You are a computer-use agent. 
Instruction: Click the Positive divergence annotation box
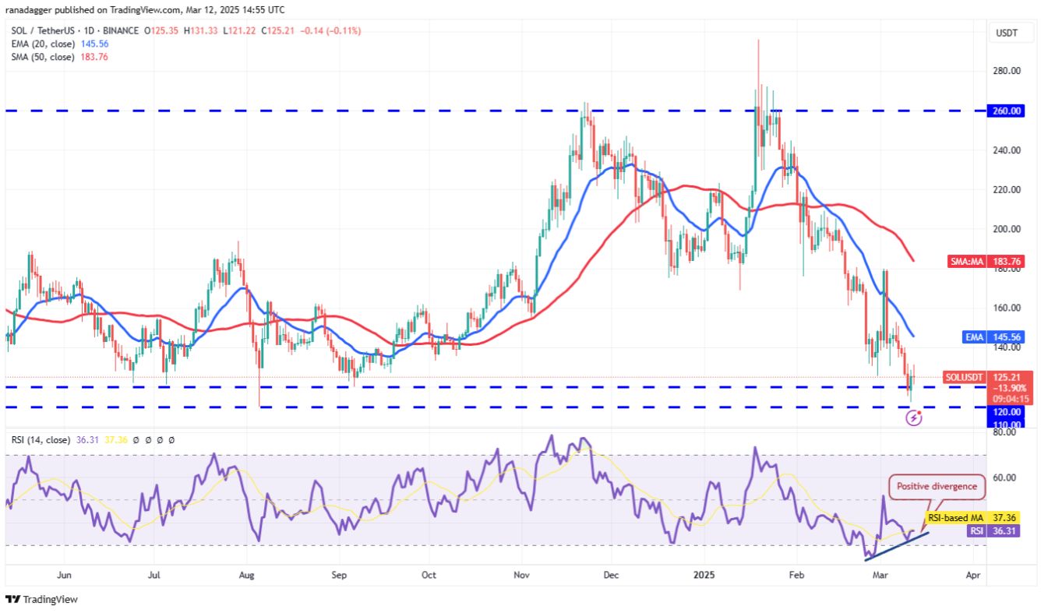(936, 487)
